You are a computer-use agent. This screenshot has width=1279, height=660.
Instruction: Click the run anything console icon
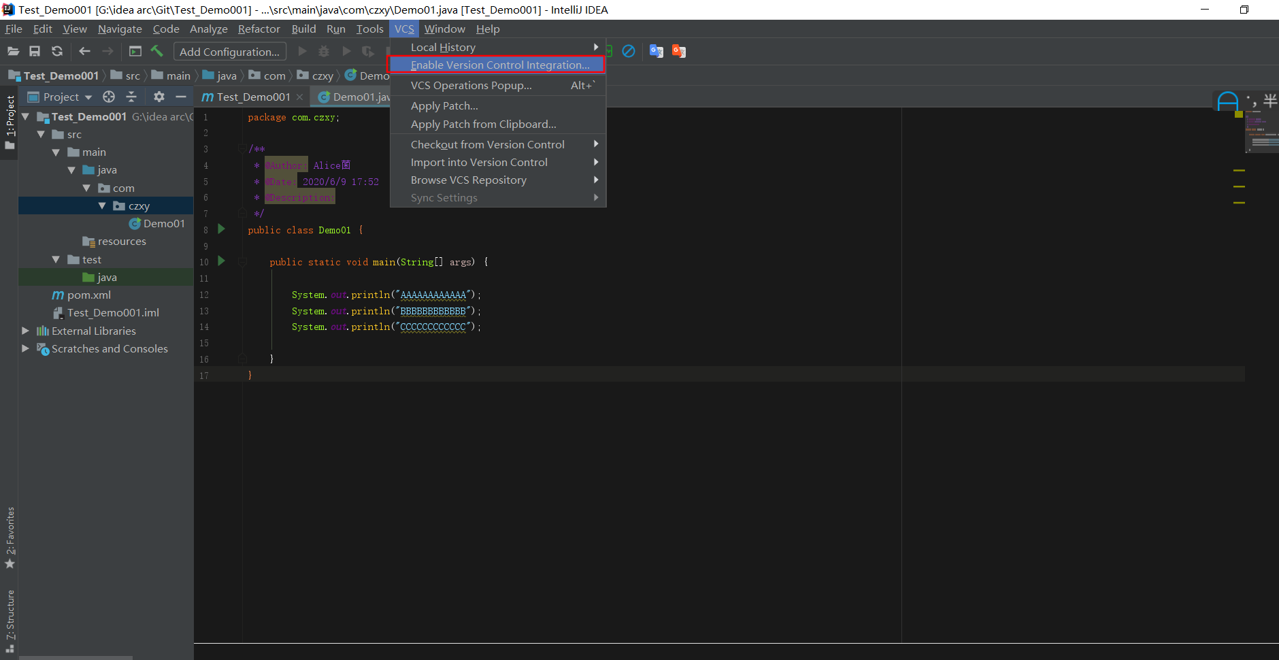(135, 52)
